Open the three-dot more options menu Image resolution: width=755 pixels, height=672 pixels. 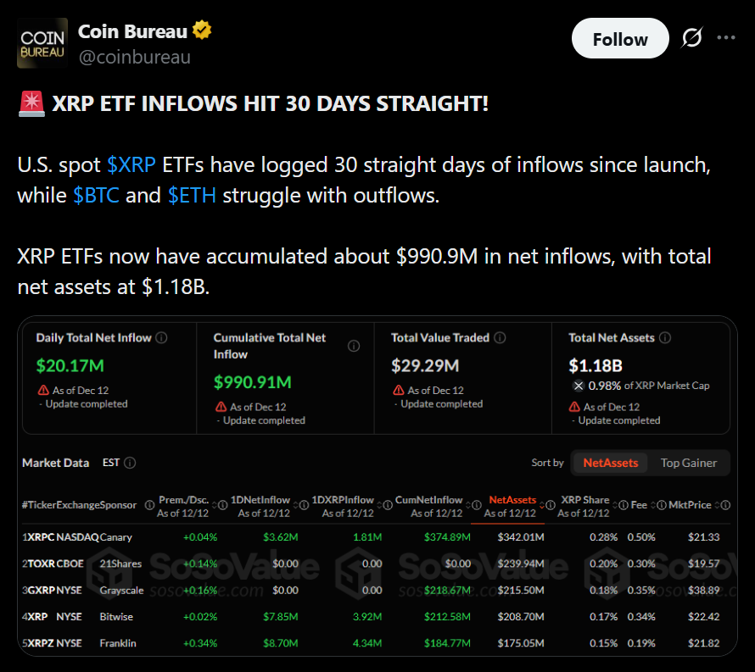(x=726, y=38)
